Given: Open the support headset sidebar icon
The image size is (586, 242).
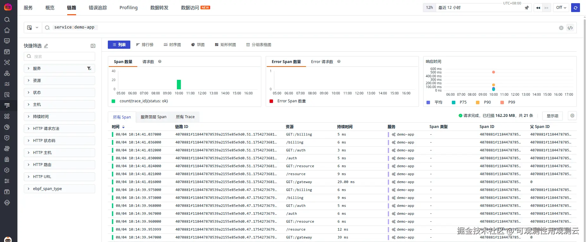Looking at the screenshot, I should [7, 202].
